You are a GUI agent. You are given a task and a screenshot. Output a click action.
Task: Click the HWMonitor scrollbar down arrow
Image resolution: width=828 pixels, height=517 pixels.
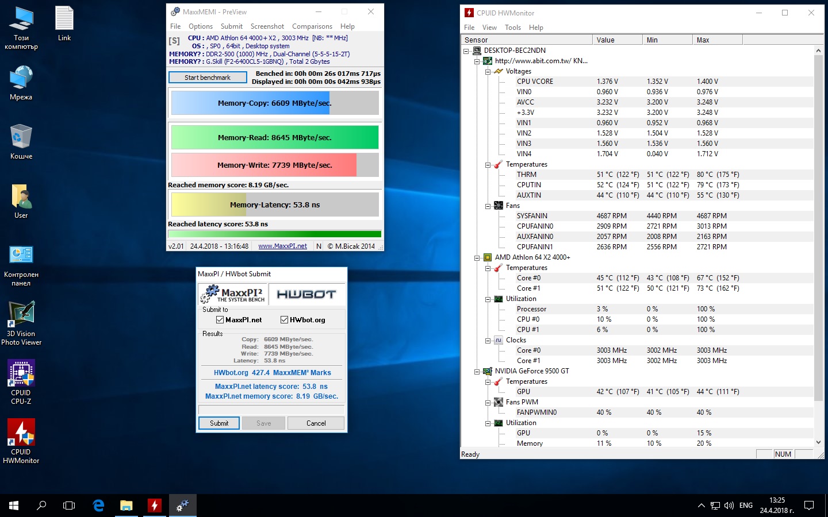(819, 442)
